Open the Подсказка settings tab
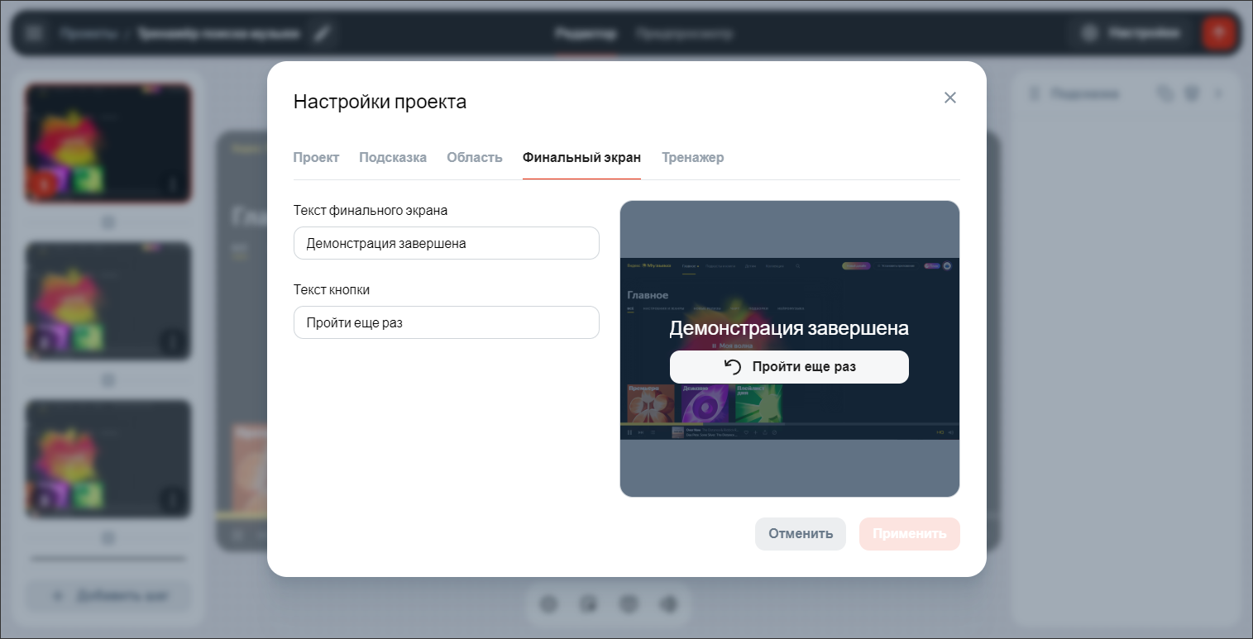The width and height of the screenshot is (1253, 639). (x=393, y=157)
